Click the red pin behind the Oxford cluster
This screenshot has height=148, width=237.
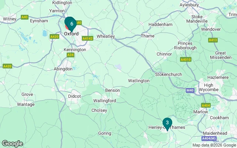pyautogui.click(x=67, y=27)
